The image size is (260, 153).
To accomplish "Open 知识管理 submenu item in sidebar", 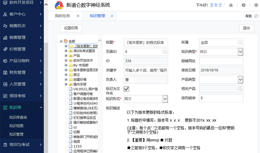I will click(16, 134).
